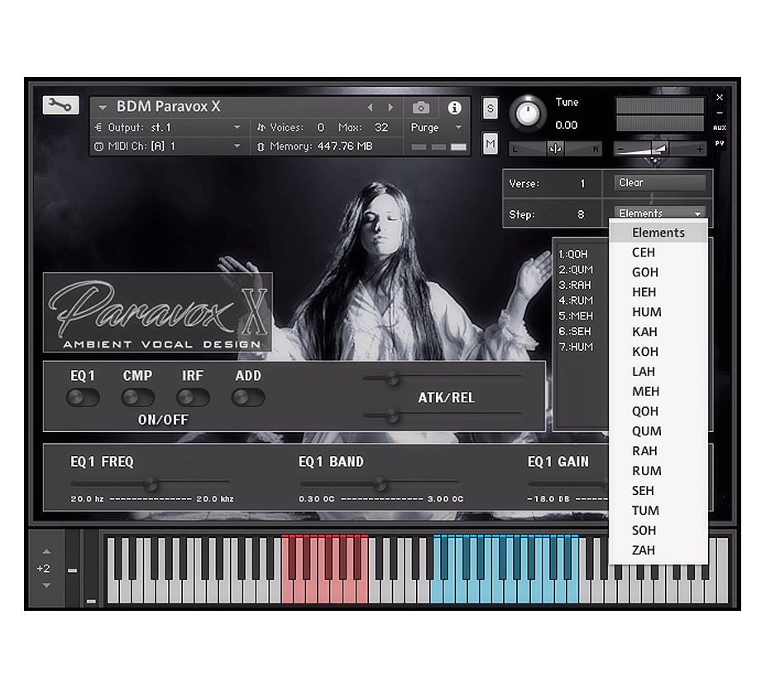Viewport: 766px width, 687px height.
Task: Click the camera snapshot icon
Action: click(420, 108)
